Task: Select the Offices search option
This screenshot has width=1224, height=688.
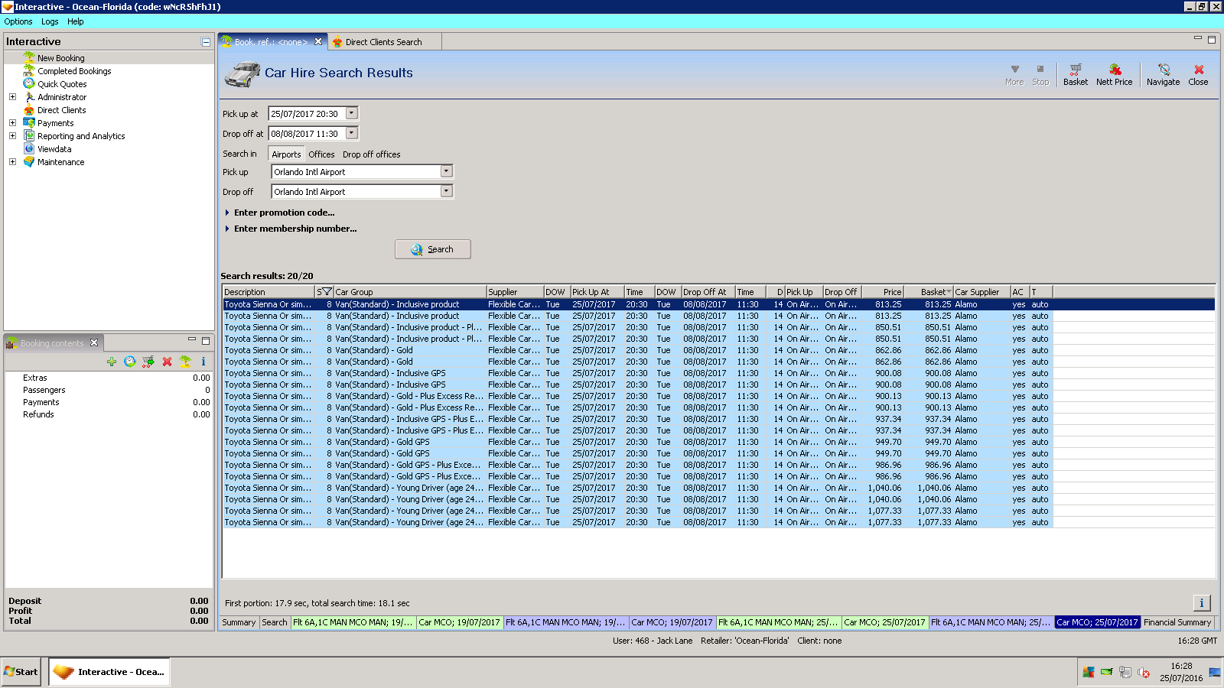Action: pyautogui.click(x=321, y=154)
